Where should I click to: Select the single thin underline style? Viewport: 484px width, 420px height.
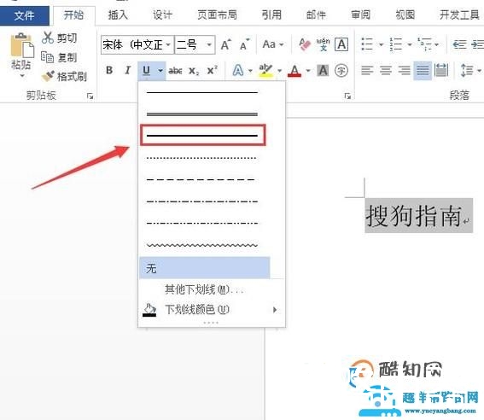pos(202,92)
